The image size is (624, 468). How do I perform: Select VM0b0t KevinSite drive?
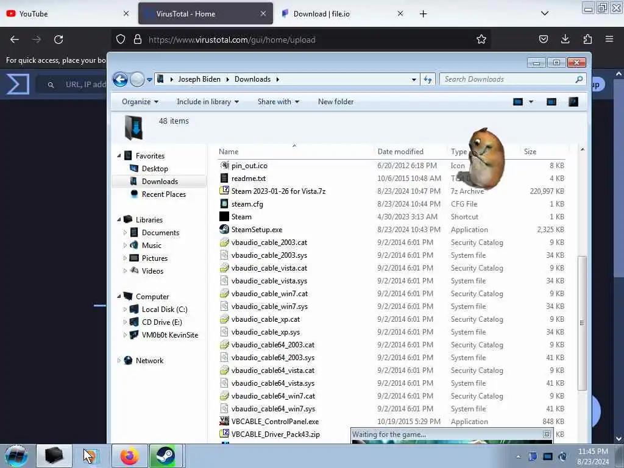pos(169,335)
